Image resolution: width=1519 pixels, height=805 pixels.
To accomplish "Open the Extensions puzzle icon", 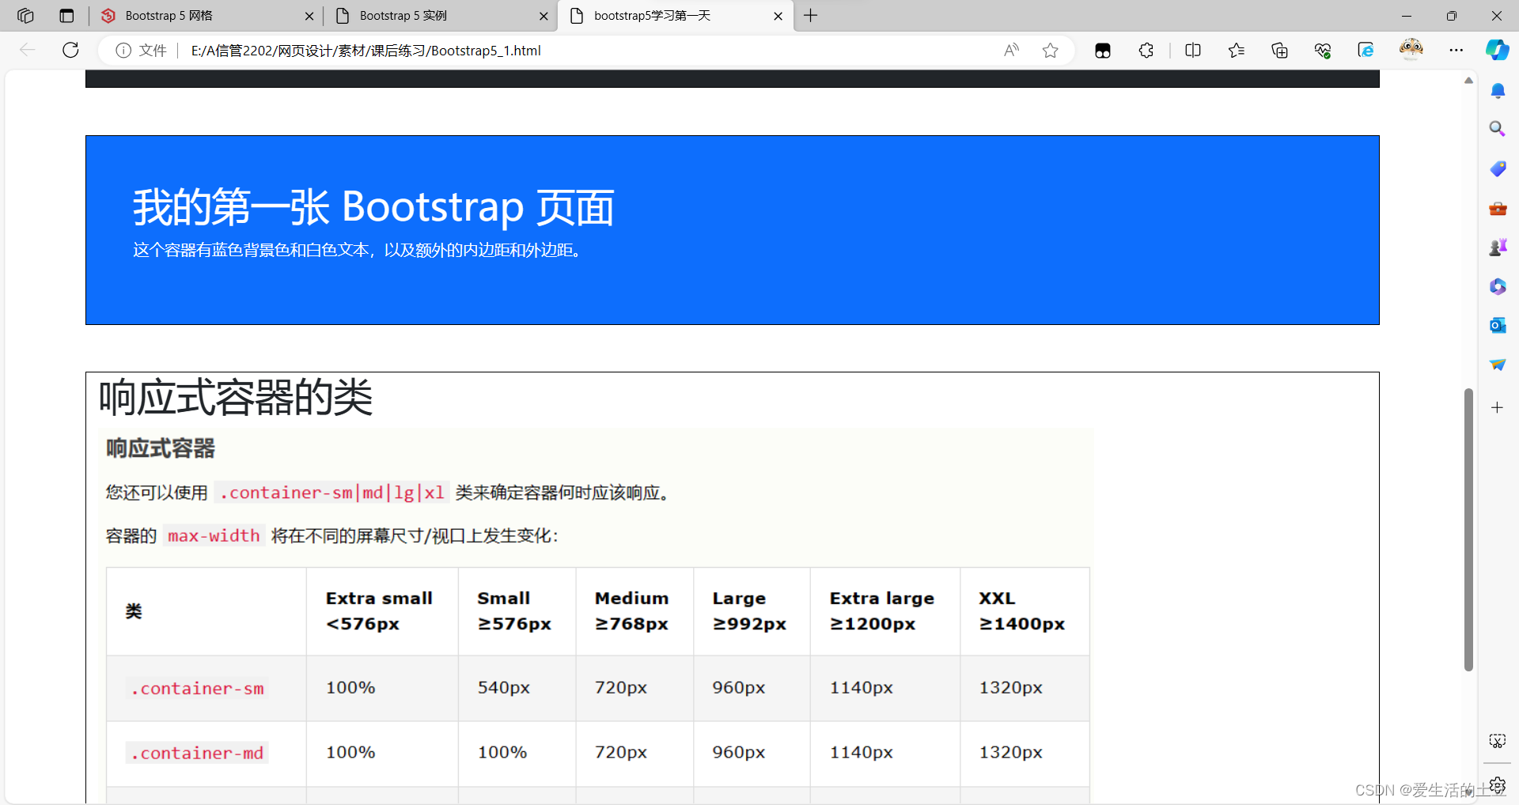I will pos(1146,51).
